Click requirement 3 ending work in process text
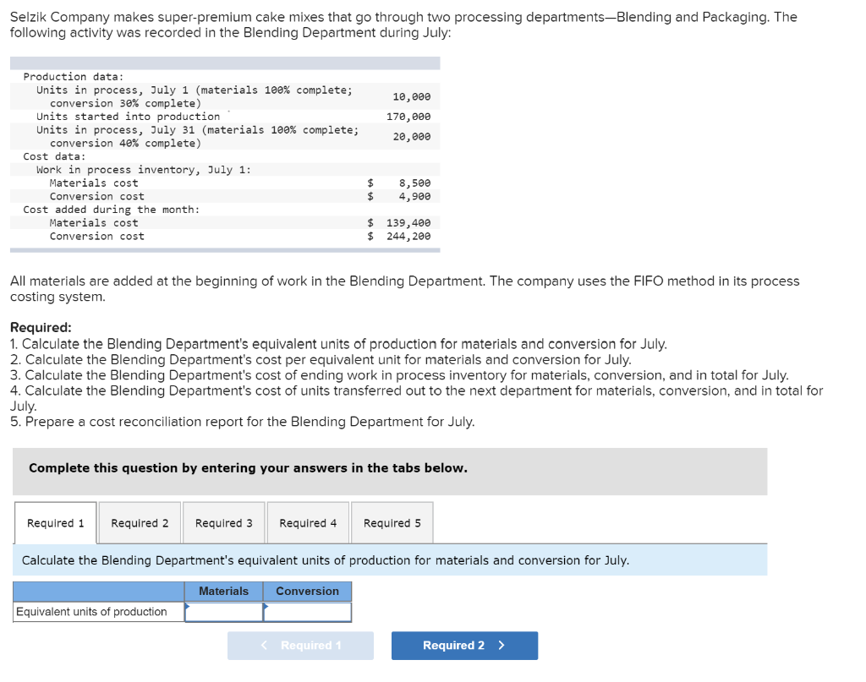866x682 pixels. (x=399, y=375)
